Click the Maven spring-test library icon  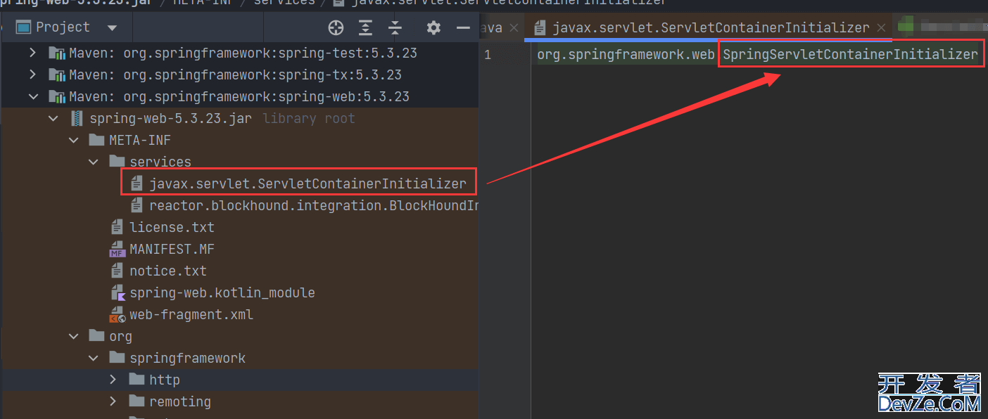56,53
